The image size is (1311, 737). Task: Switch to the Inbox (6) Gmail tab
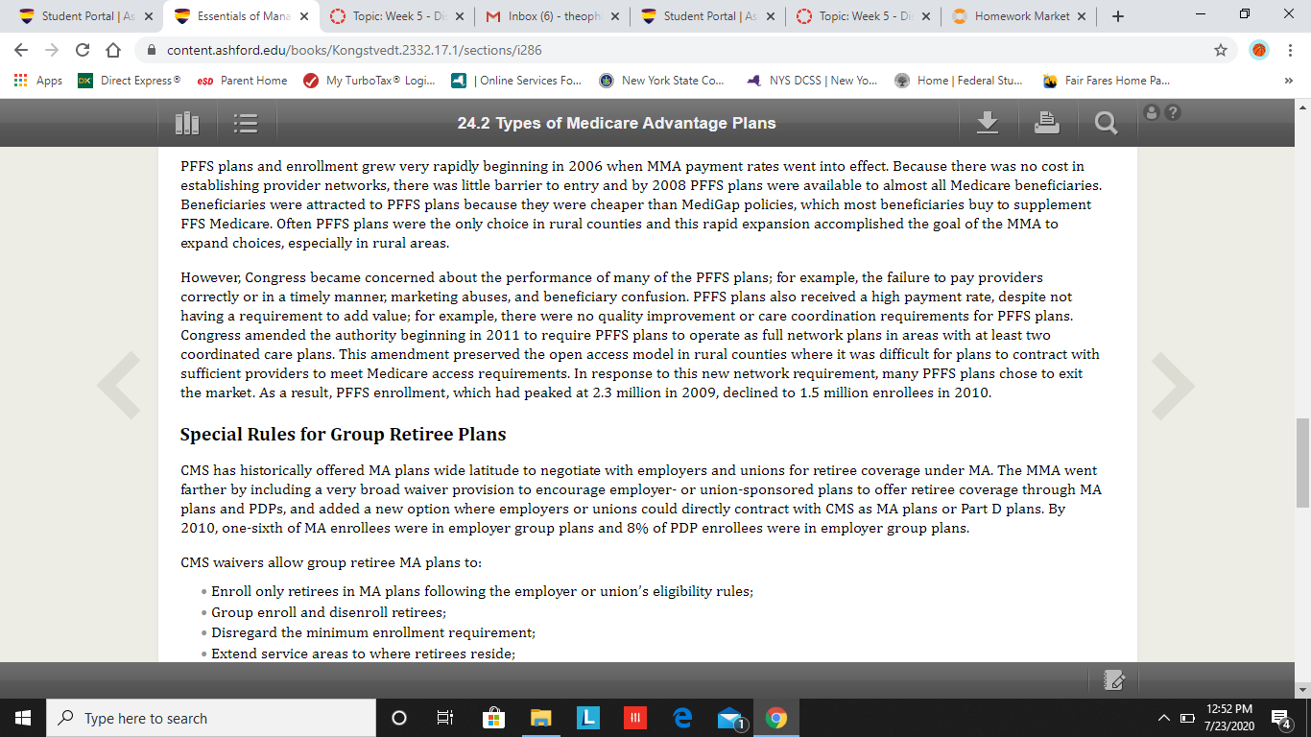click(x=553, y=16)
